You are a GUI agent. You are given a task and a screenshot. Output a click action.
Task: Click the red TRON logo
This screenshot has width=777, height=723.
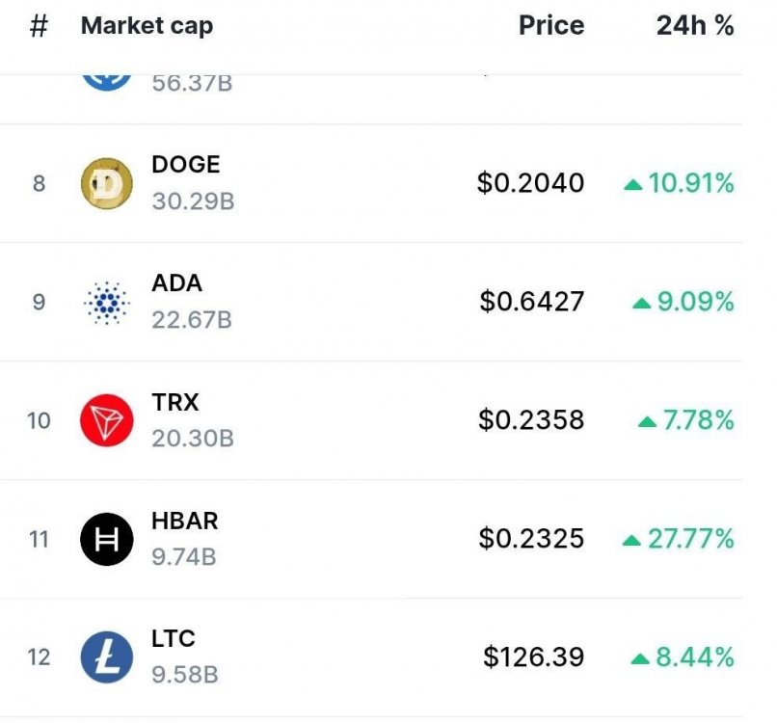pos(106,420)
